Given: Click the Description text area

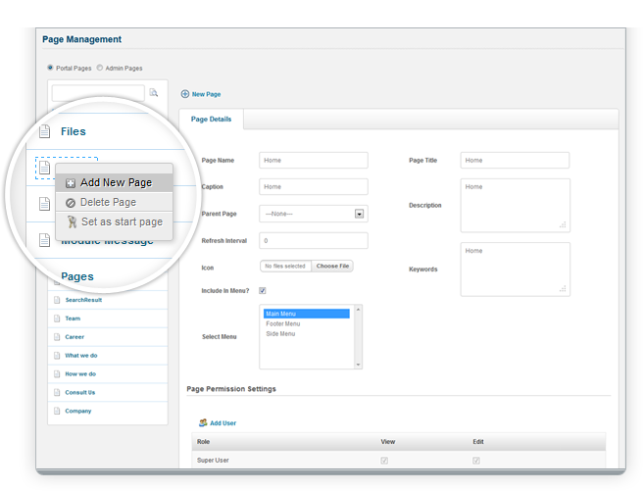Looking at the screenshot, I should click(515, 206).
